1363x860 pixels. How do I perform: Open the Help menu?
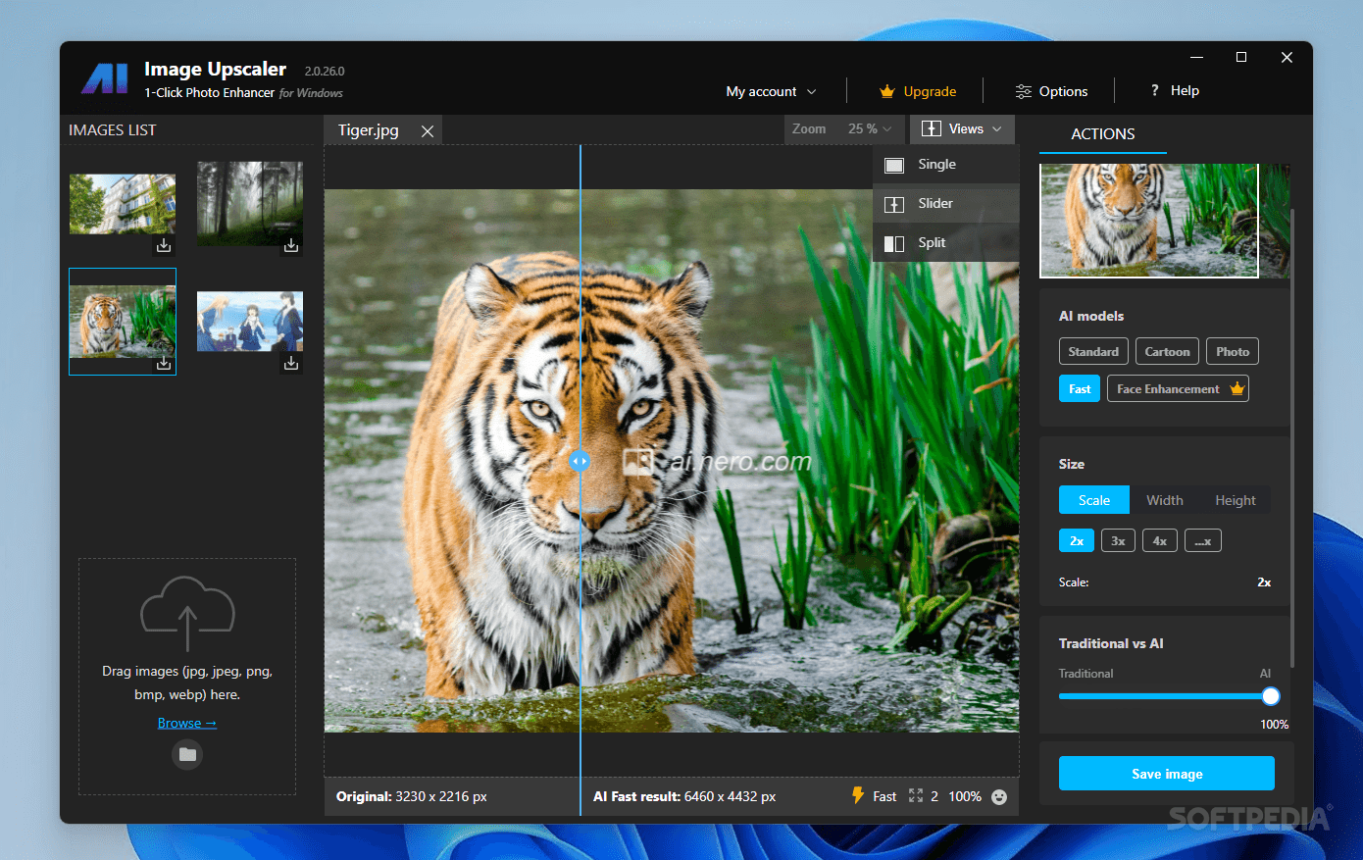(1175, 90)
